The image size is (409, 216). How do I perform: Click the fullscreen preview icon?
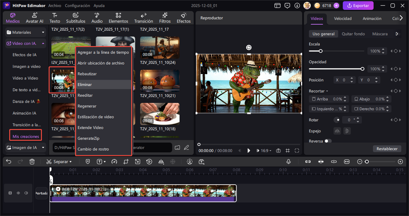coord(297,151)
